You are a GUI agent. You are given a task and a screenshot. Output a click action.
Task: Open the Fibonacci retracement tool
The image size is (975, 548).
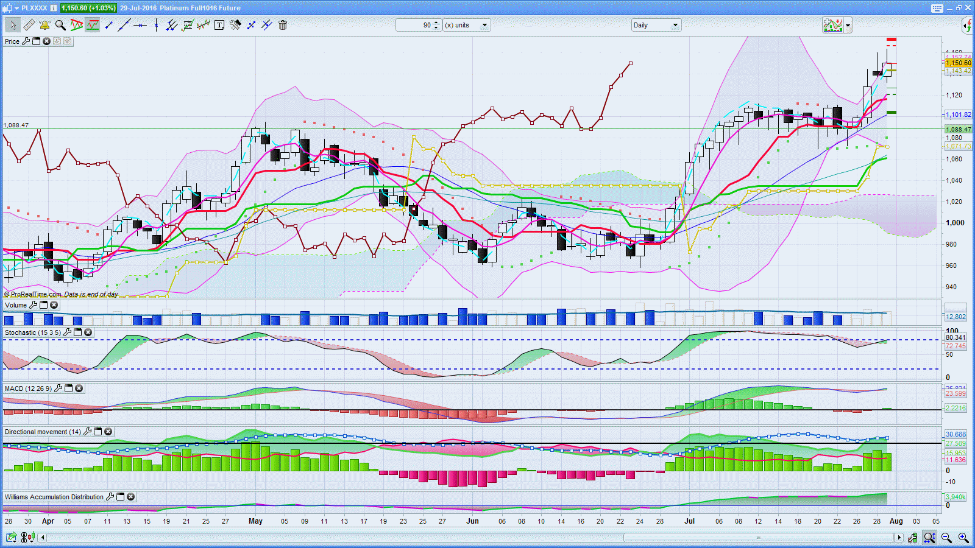(x=188, y=25)
